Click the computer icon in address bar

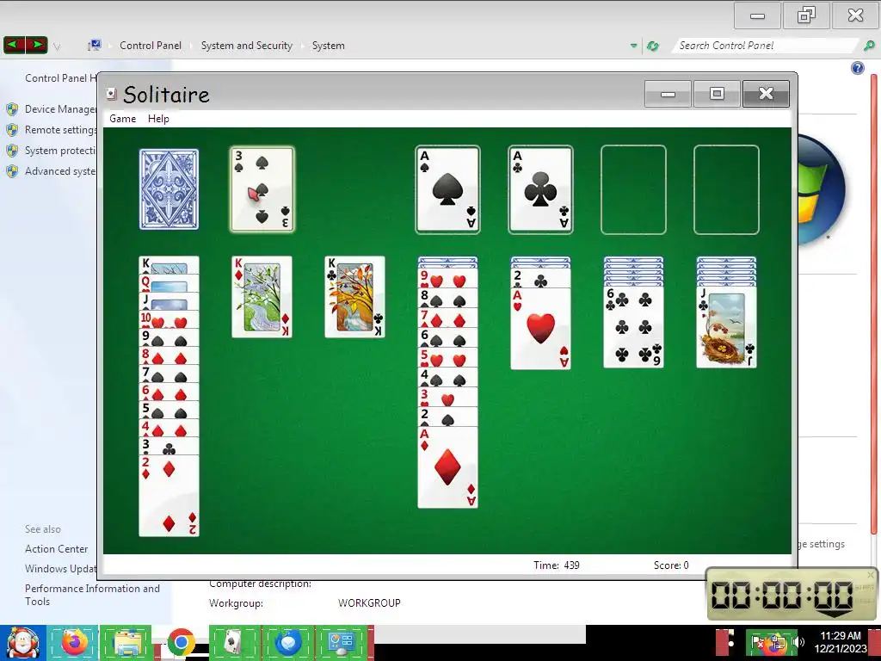pyautogui.click(x=94, y=46)
